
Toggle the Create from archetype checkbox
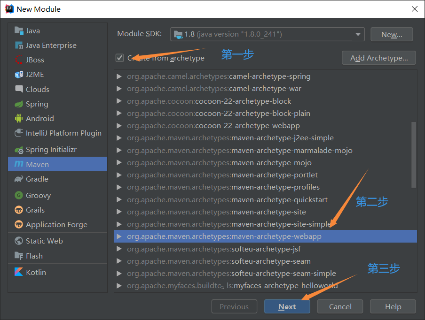tap(119, 58)
